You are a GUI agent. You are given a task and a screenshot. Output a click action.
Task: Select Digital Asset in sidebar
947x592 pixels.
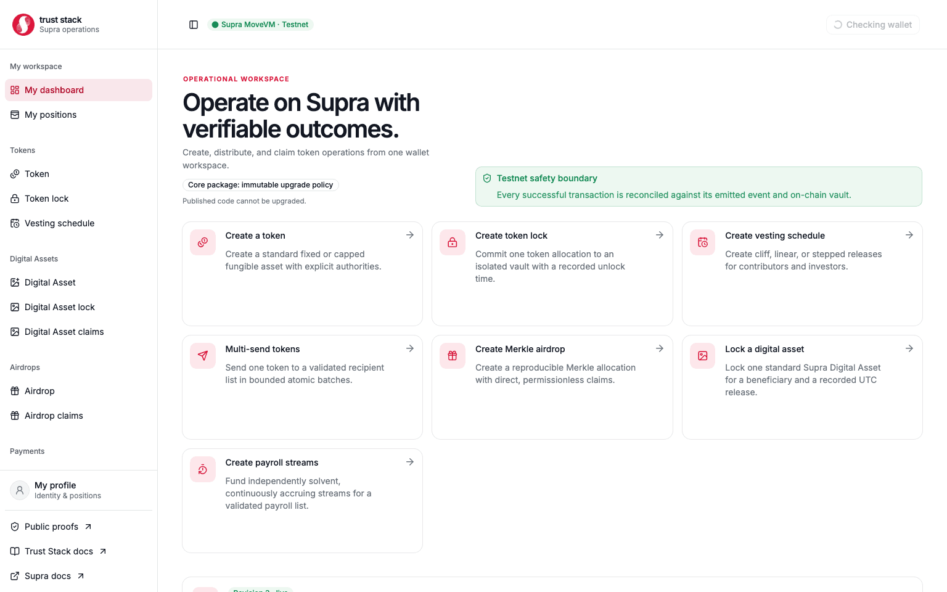[x=79, y=282]
